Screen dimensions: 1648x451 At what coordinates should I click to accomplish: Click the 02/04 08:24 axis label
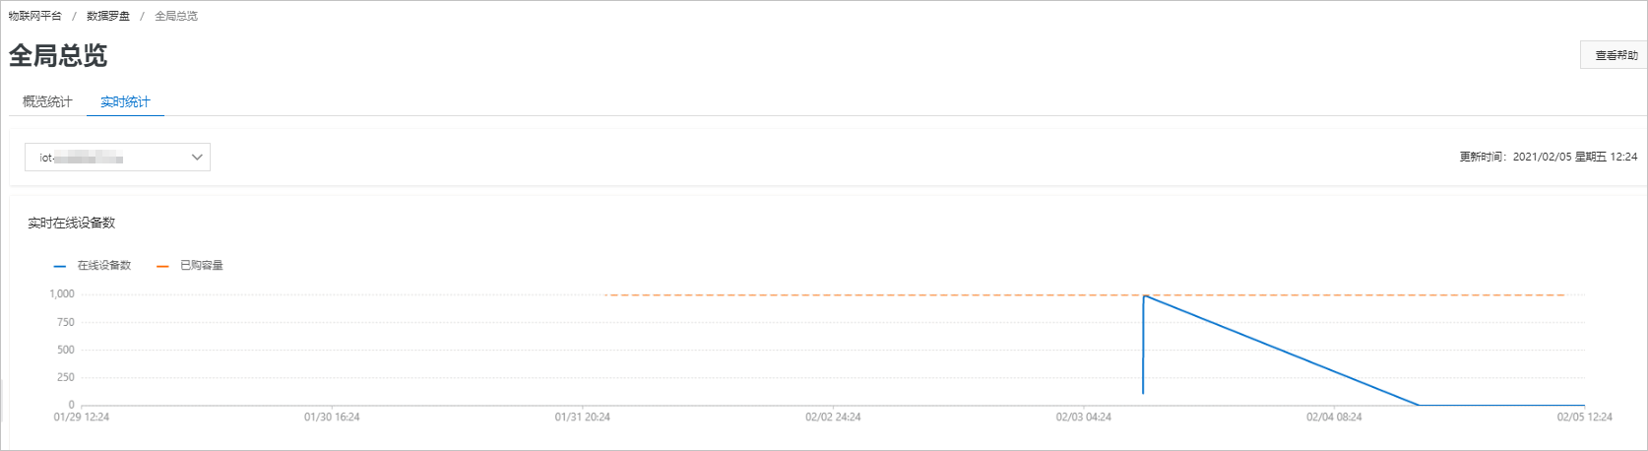[x=1334, y=418]
